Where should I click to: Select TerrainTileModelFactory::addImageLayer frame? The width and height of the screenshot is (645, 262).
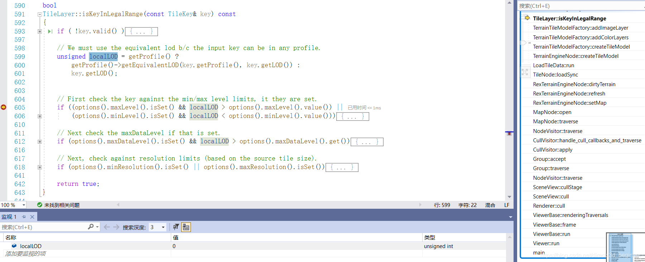[581, 28]
